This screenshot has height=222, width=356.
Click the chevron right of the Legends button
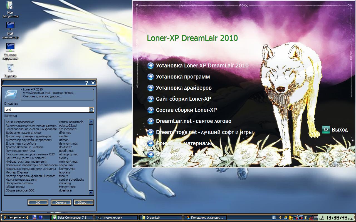(27, 218)
